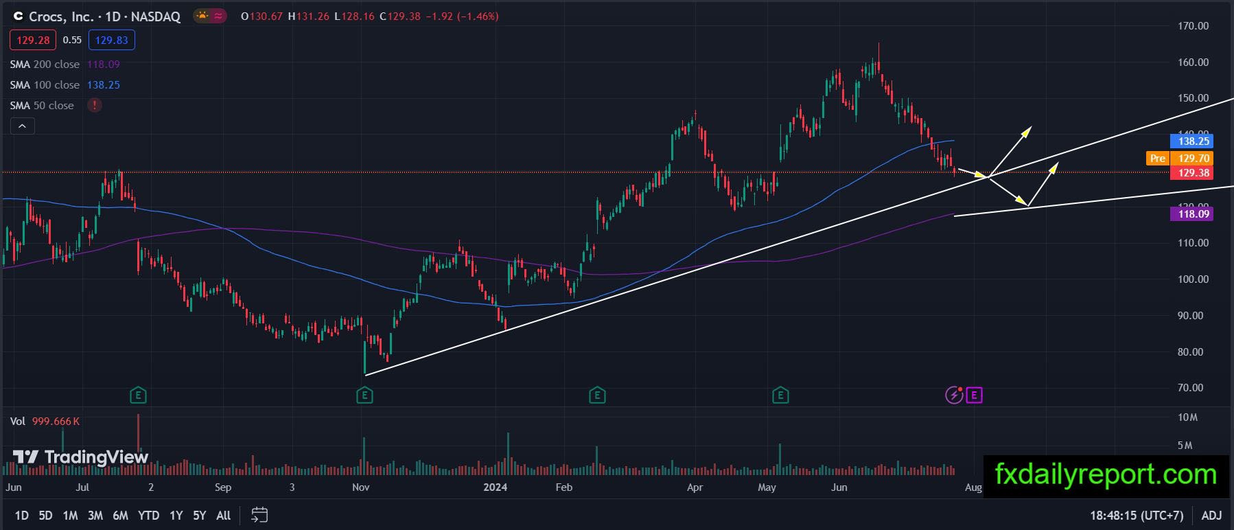
Task: Click the high value H131.26
Action: tap(308, 16)
